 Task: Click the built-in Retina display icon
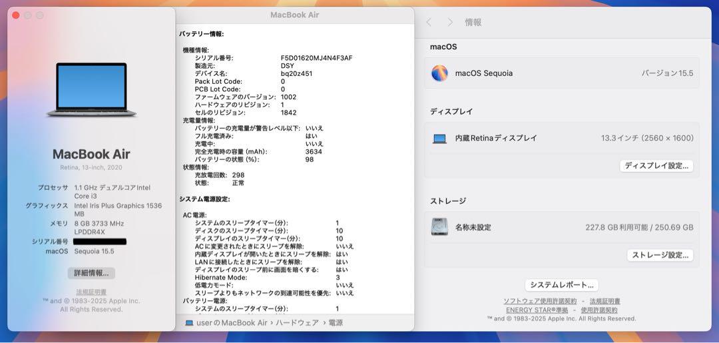(x=439, y=139)
